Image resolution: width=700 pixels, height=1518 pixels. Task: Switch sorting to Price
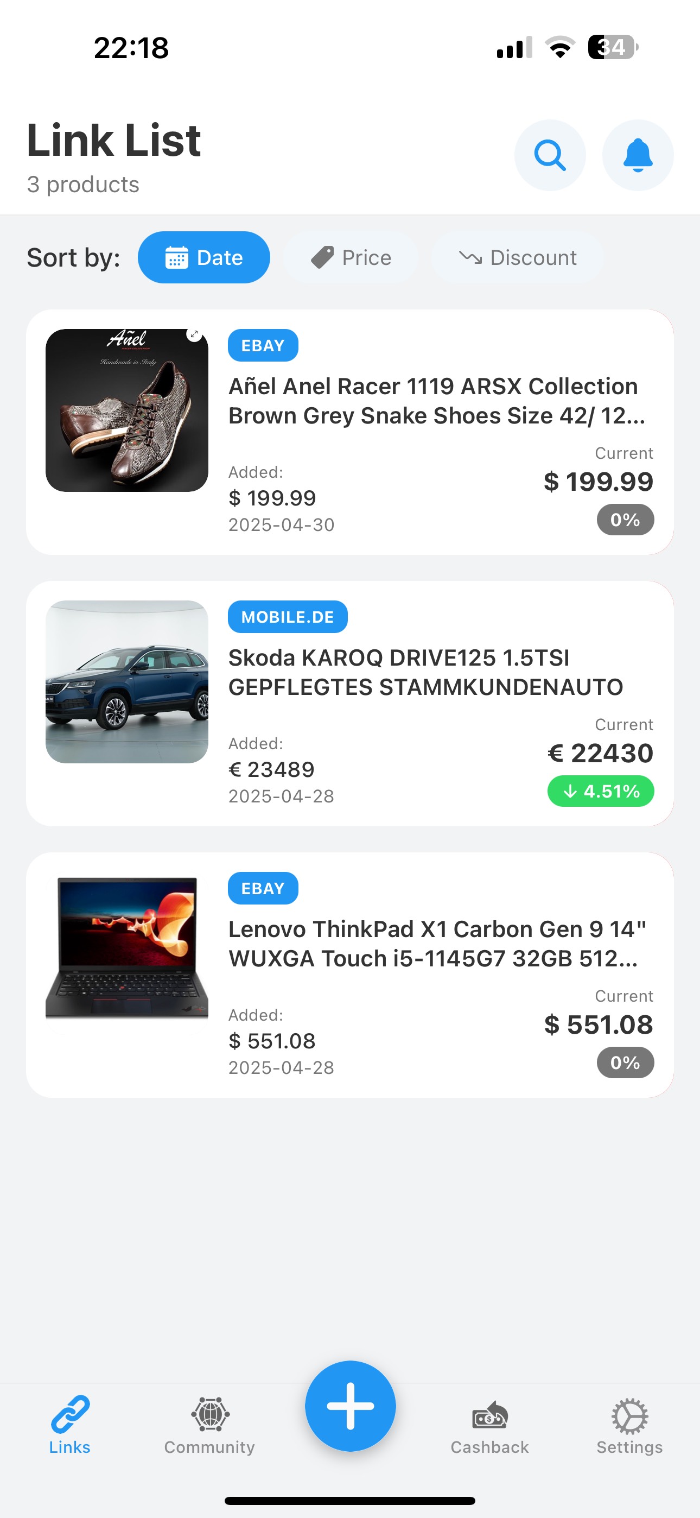(x=350, y=257)
